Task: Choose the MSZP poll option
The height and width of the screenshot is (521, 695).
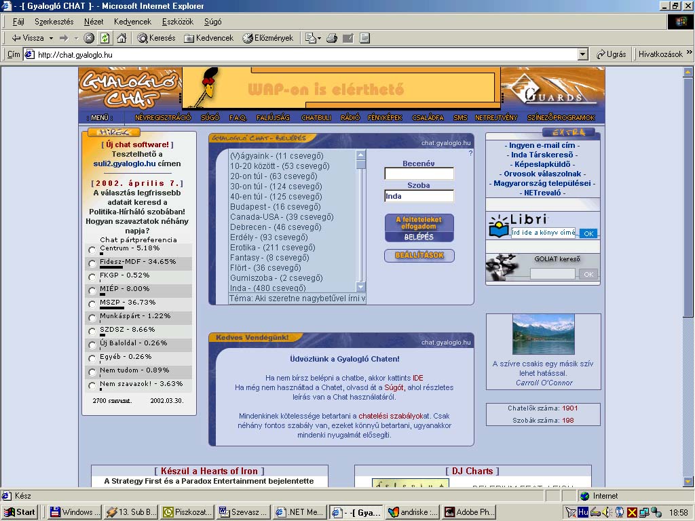Action: pos(92,304)
